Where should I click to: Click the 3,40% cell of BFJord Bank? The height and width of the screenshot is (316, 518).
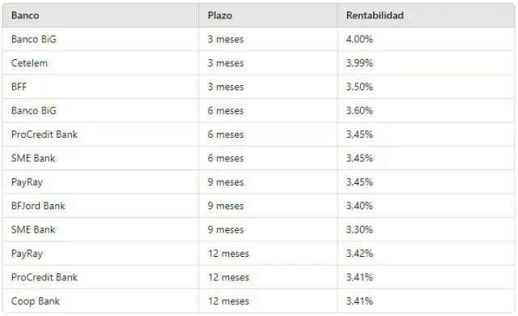(x=359, y=206)
